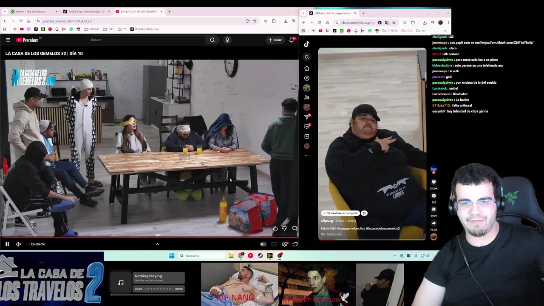Open YouTube player settings gear
Screen dimensions: 544x306
(x=284, y=244)
